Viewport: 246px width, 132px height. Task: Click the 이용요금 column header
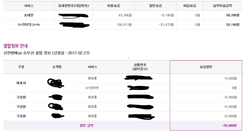pos(114,6)
